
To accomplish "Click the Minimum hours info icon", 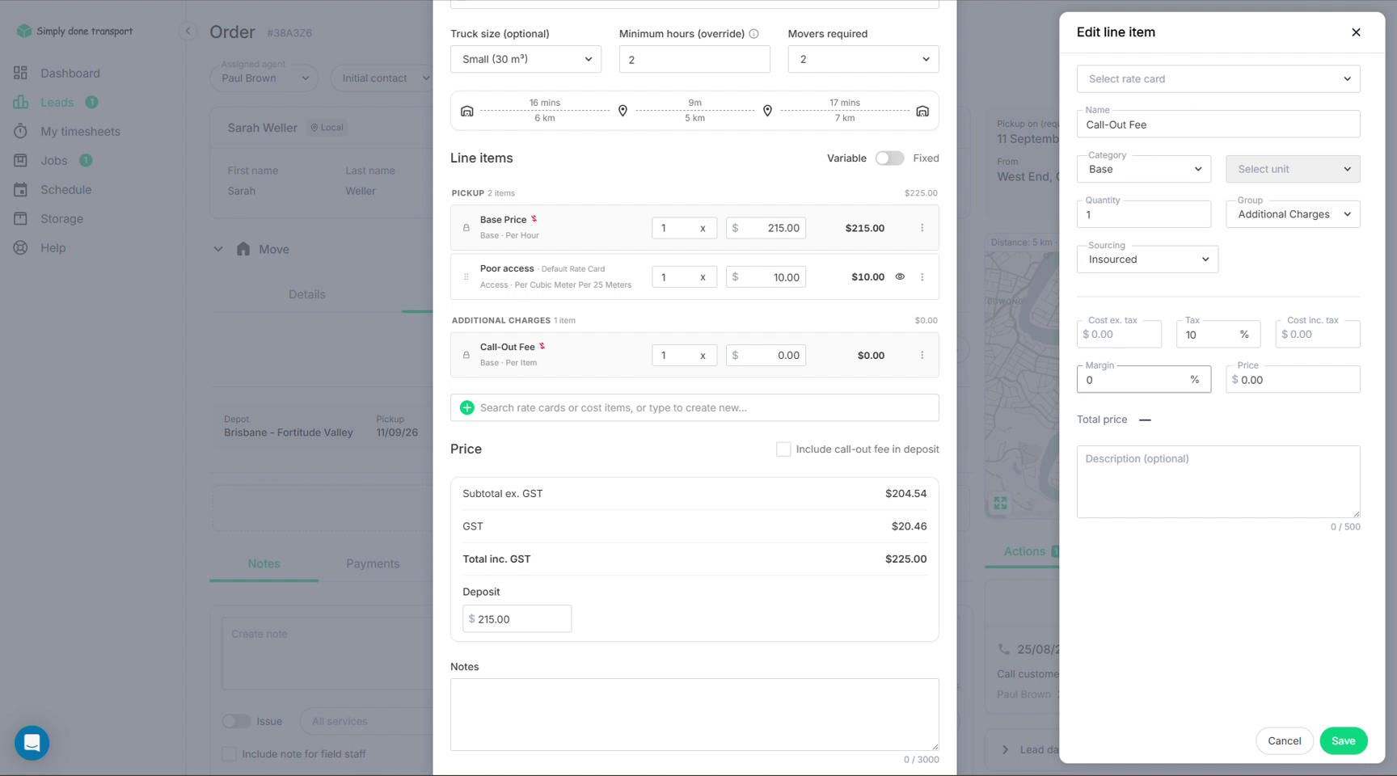I will pos(753,34).
